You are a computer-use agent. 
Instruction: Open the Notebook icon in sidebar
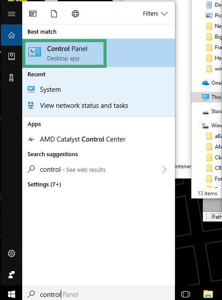(12, 56)
